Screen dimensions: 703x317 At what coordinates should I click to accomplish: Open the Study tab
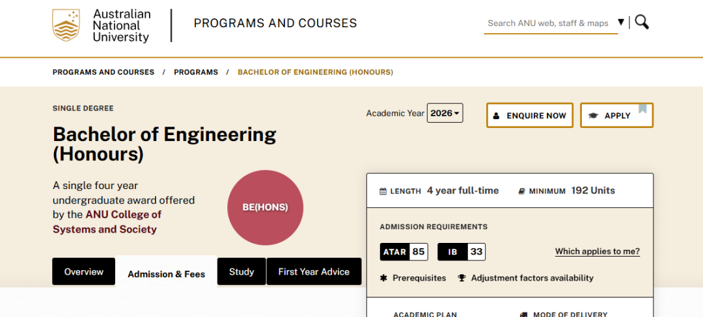point(241,272)
